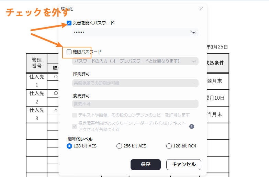Select 128 bit RC4 encryption
This screenshot has height=177, width=269.
(x=169, y=146)
